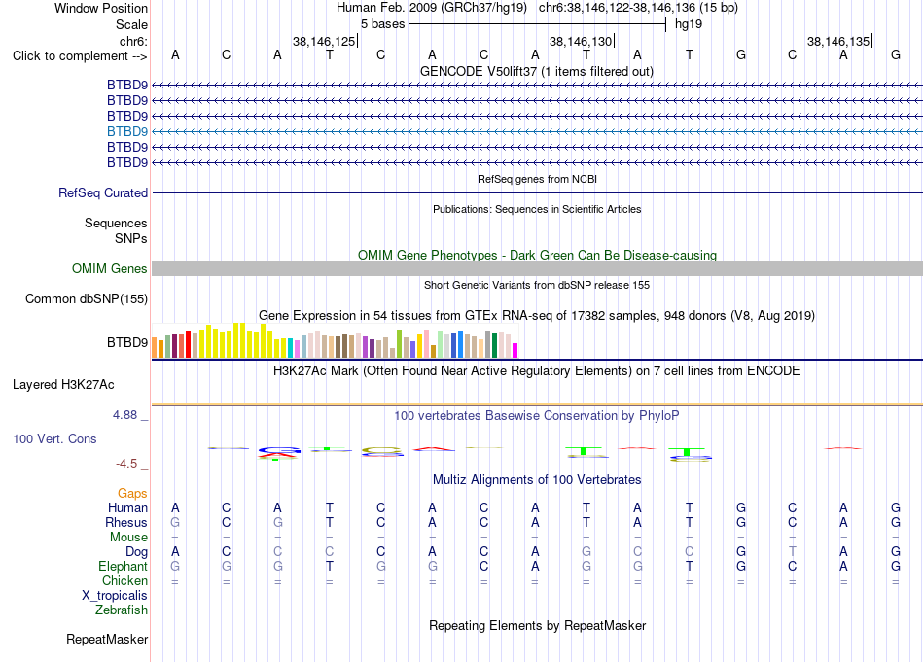Select the X_tropicalis species label
This screenshot has height=662, width=924.
(115, 596)
